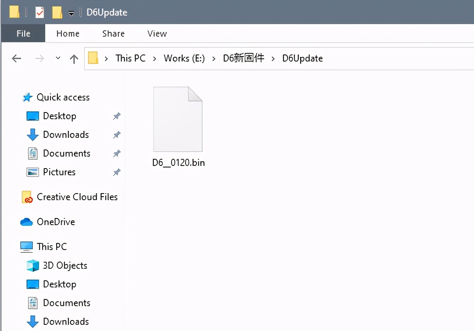This screenshot has width=474, height=331.
Task: Click the Properties icon in title bar
Action: [x=40, y=12]
